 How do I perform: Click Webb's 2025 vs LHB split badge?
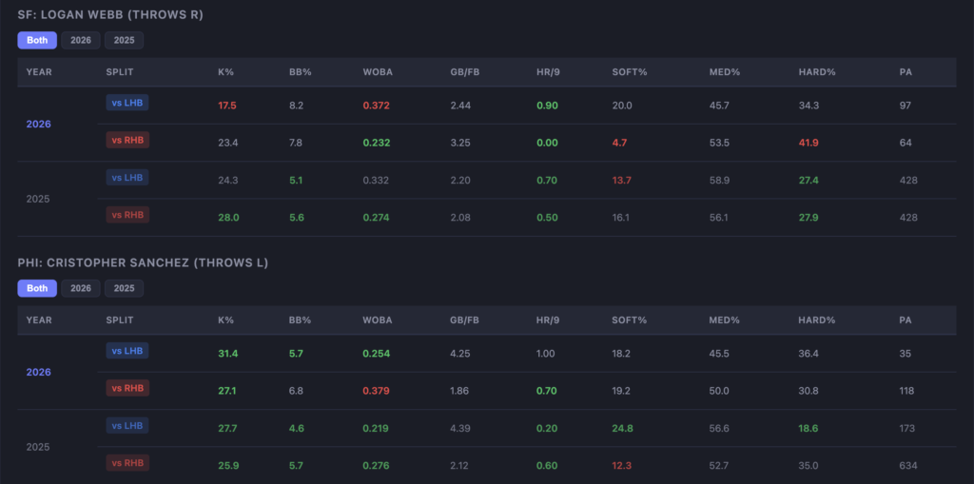pos(127,178)
